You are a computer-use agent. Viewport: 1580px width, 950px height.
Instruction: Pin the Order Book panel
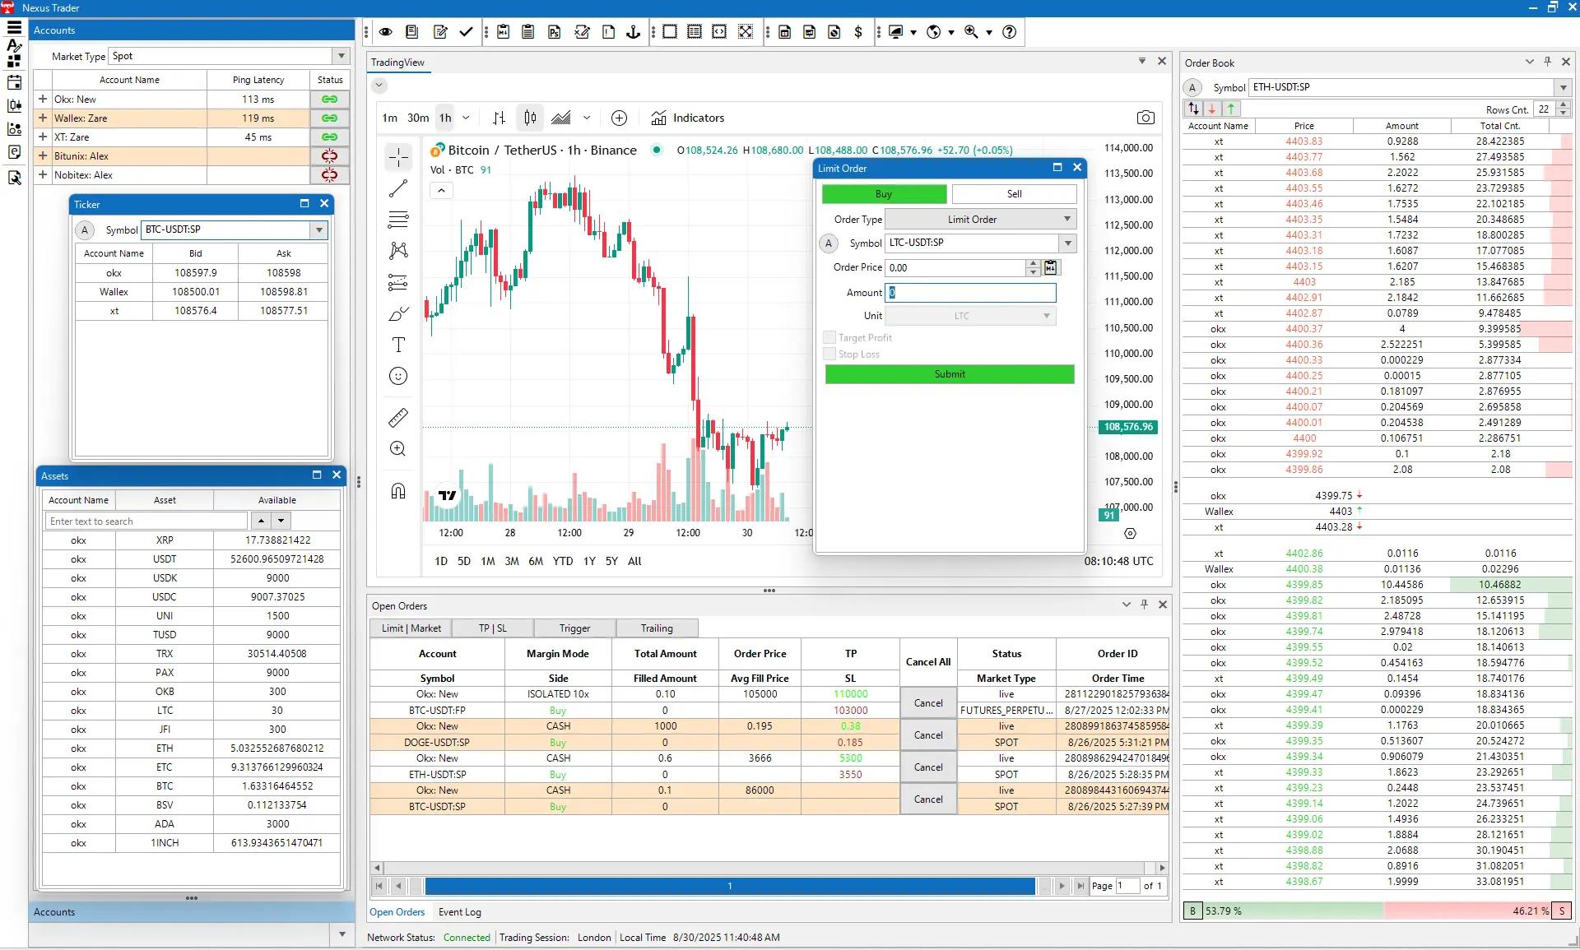click(1548, 62)
